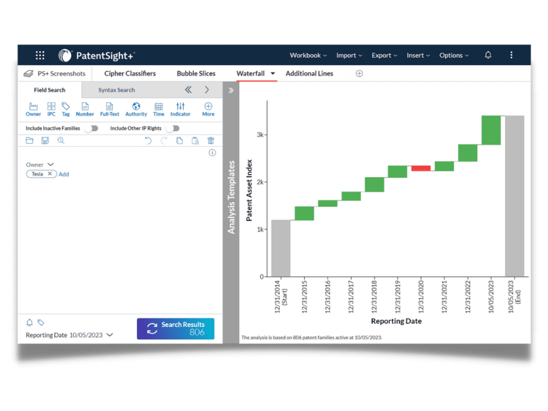Click the PatentSight+ logo
The height and width of the screenshot is (411, 548).
click(96, 55)
